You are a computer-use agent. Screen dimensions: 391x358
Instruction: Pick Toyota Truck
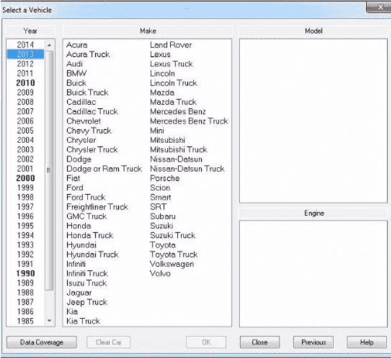(174, 254)
